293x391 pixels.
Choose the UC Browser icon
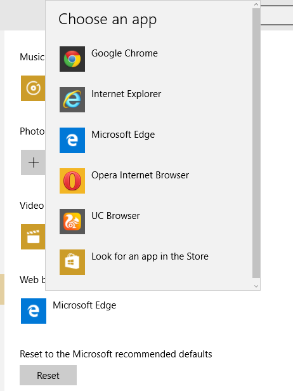72,222
